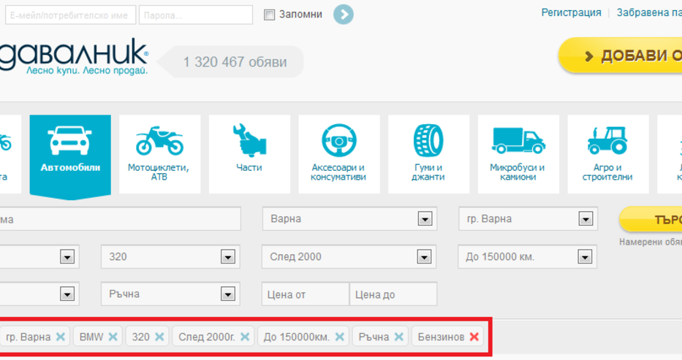Click the blue login arrow button
The width and height of the screenshot is (682, 360).
tap(343, 15)
